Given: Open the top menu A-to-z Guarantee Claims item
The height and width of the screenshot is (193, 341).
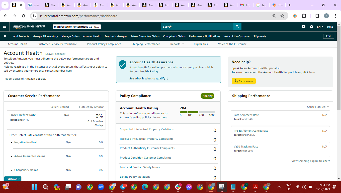Looking at the screenshot, I should (145, 36).
